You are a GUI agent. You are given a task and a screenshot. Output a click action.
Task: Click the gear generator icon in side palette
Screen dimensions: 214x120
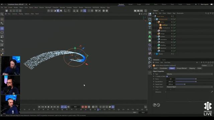coord(150,40)
